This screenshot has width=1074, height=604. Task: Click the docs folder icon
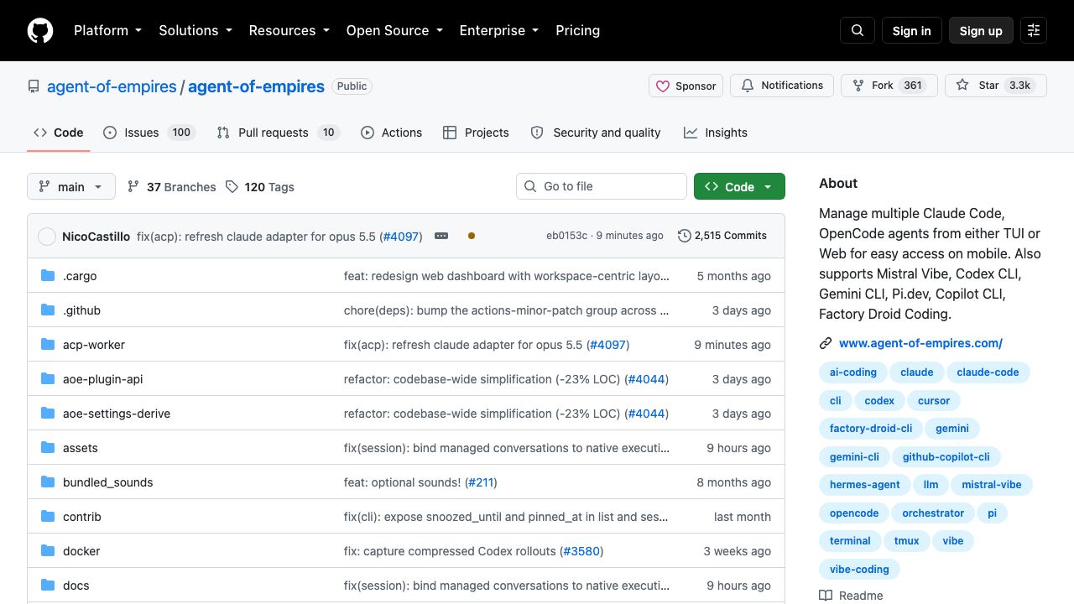[48, 585]
